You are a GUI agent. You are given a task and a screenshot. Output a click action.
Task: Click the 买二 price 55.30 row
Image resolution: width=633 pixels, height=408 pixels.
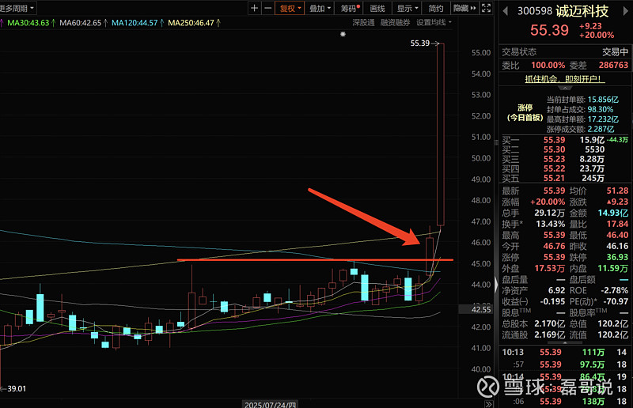click(565, 149)
